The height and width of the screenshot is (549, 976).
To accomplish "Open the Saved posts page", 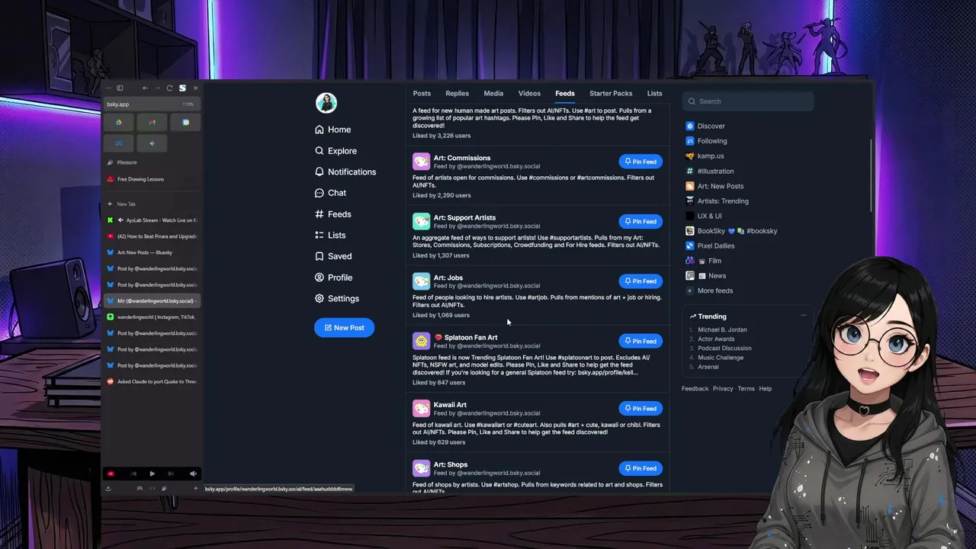I will tap(333, 256).
